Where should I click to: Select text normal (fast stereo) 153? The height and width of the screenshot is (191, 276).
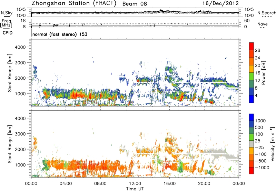(x=60, y=34)
